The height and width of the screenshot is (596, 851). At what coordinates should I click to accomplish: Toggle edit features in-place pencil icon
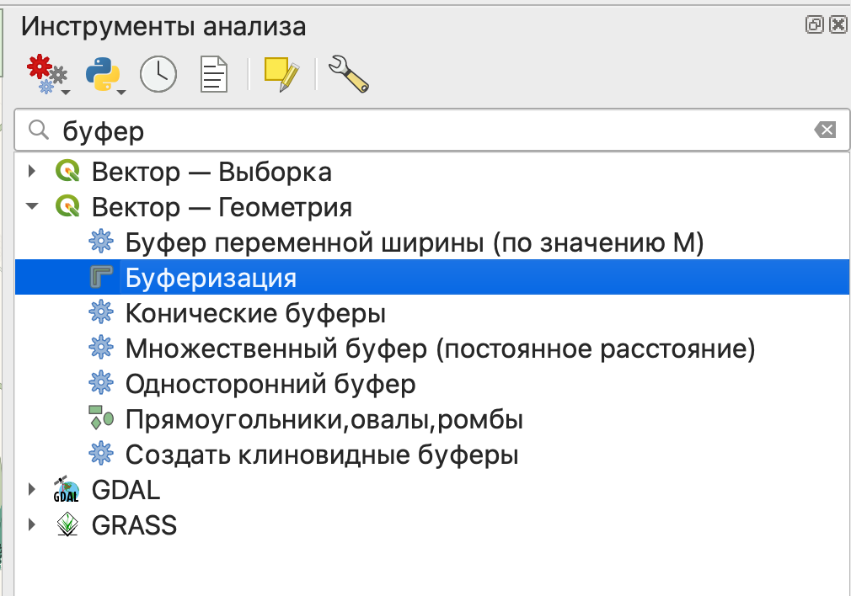tap(281, 75)
